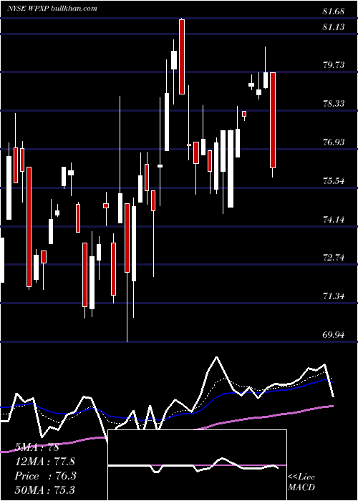Click the 69.94 price level label
The width and height of the screenshot is (358, 501).
334,335
